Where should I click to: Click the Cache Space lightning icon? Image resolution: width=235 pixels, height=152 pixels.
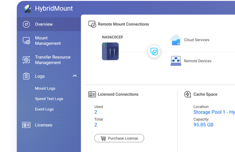pyautogui.click(x=187, y=94)
